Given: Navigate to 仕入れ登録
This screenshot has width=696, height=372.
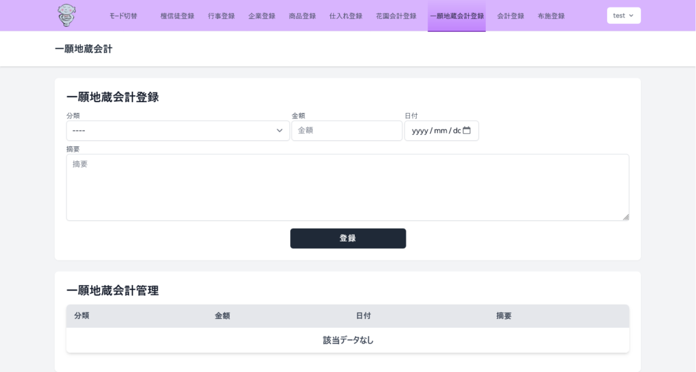Looking at the screenshot, I should 345,16.
